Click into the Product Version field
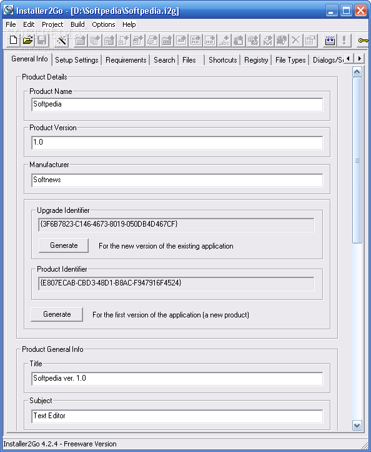The image size is (371, 452). click(x=177, y=142)
